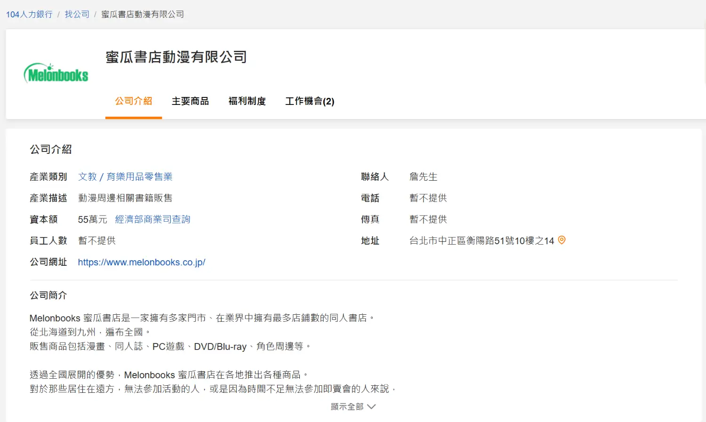The image size is (706, 422).
Task: Open the 福利制度 tab
Action: (247, 101)
